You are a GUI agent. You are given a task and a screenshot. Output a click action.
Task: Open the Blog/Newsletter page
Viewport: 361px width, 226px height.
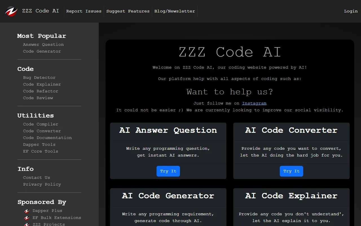175,11
